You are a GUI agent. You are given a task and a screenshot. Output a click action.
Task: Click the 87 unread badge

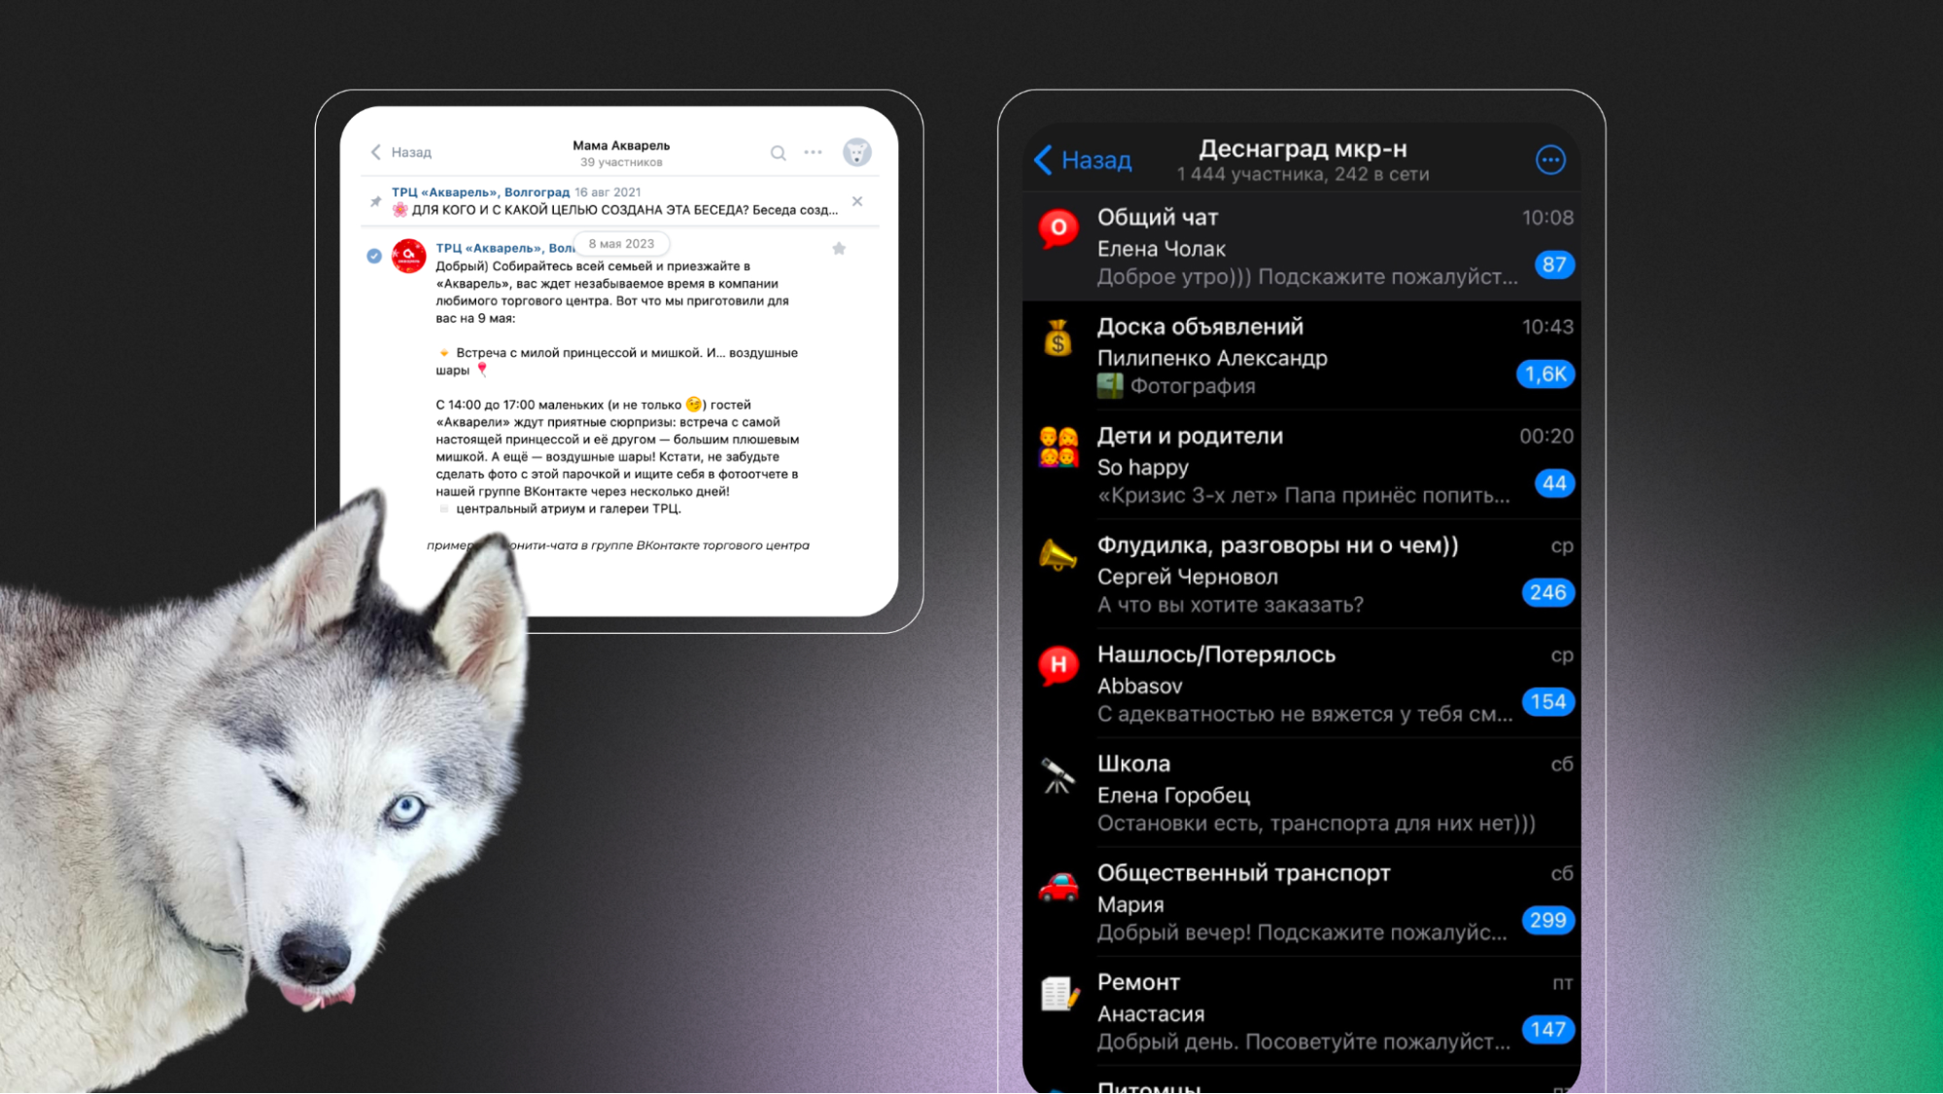(x=1554, y=265)
